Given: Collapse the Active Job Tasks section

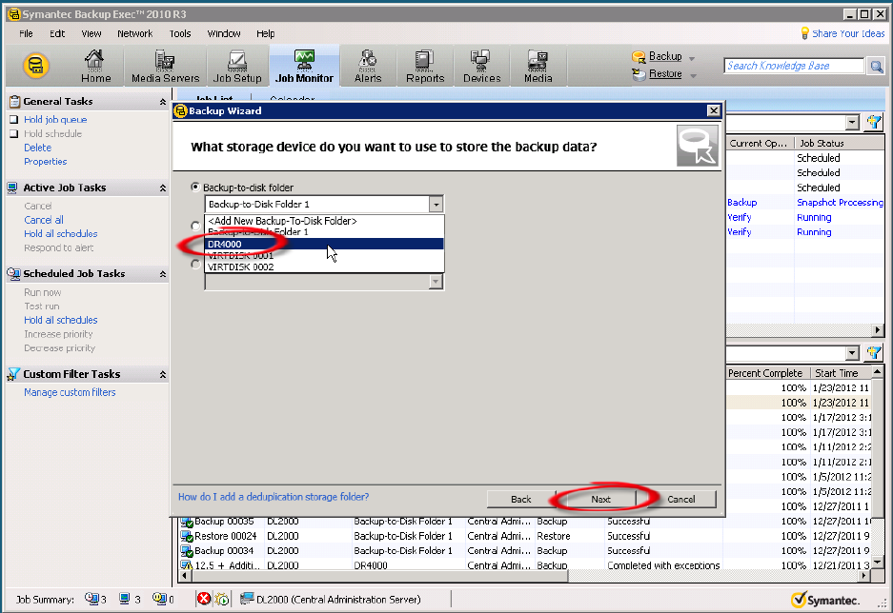Looking at the screenshot, I should (x=162, y=188).
